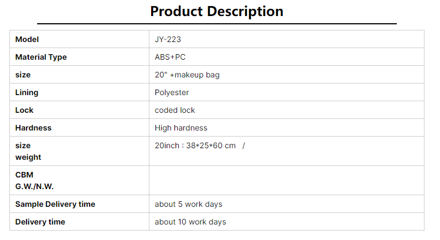Select the Hardness label cell
This screenshot has width=440, height=240.
pyautogui.click(x=79, y=128)
